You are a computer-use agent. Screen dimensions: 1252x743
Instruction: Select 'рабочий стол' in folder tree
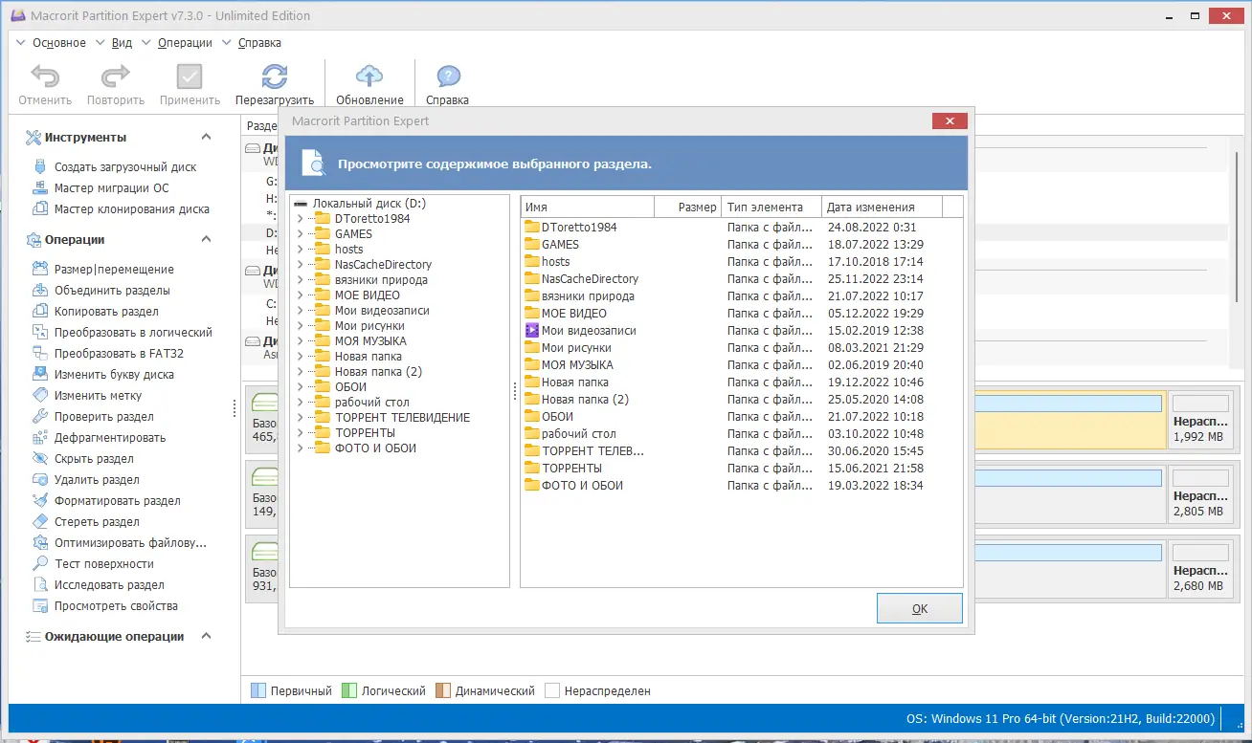click(x=371, y=402)
